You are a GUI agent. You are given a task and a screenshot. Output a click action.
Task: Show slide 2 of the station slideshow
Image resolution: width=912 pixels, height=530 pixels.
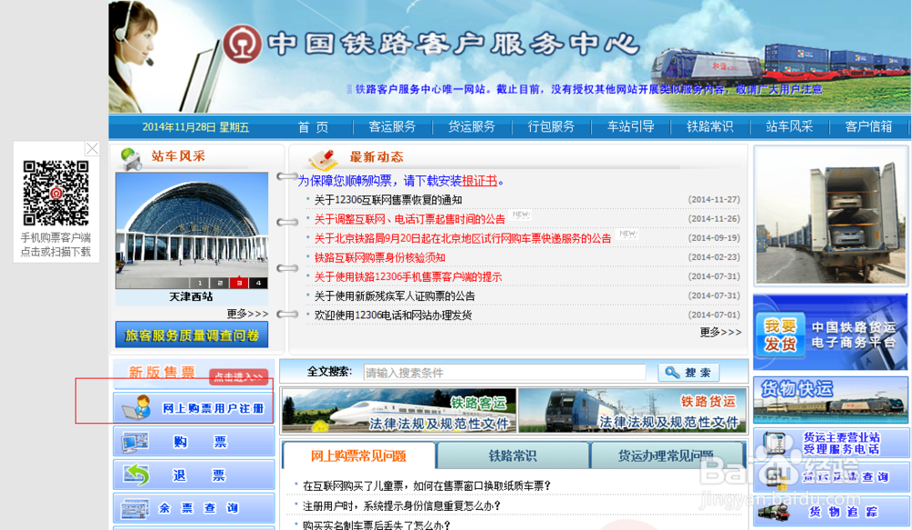point(219,283)
